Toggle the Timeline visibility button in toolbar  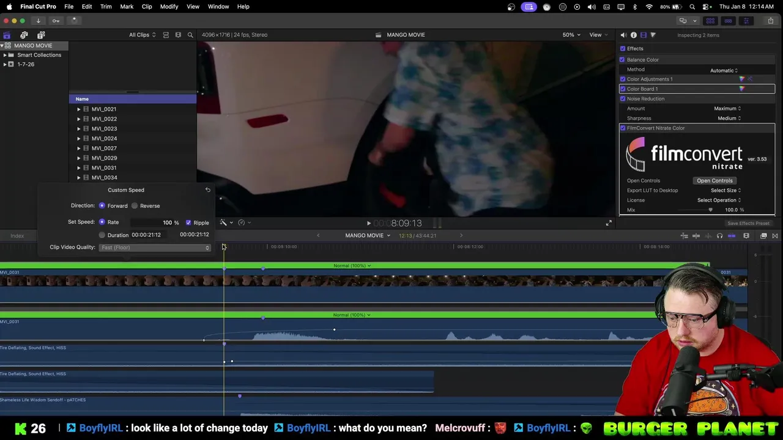728,21
